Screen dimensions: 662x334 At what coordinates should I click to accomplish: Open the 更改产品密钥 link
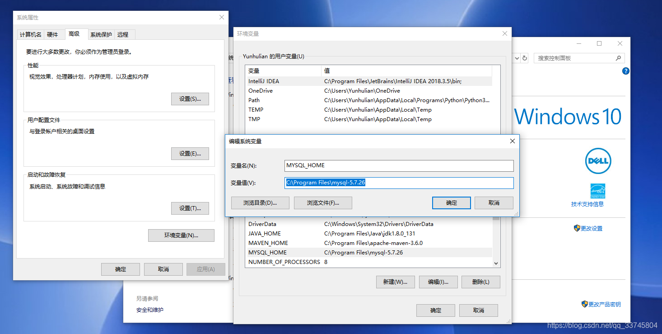click(604, 305)
